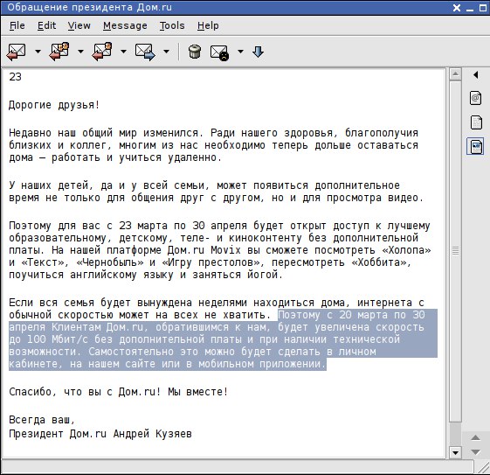Viewport: 490px width, 475px height.
Task: Mark message as spam icon
Action: click(x=219, y=52)
